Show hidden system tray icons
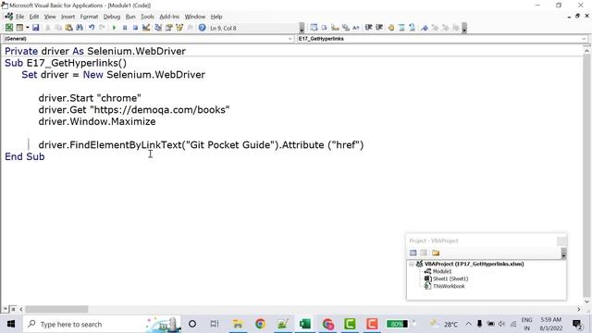Viewport: 592px width, 333px height. click(x=469, y=324)
